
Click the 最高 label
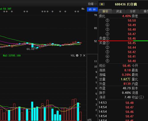click(x=135, y=70)
